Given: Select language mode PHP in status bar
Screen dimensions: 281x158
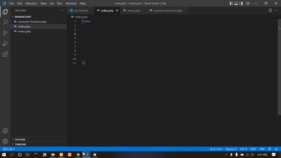Looking at the screenshot, I should coord(262,149).
